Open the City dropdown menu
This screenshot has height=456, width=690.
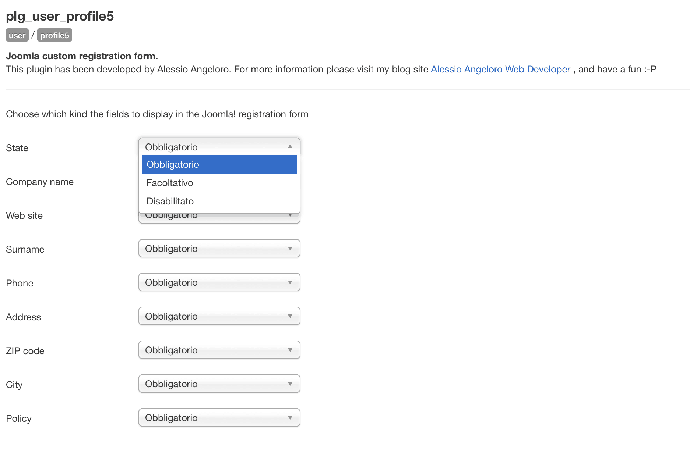point(219,384)
